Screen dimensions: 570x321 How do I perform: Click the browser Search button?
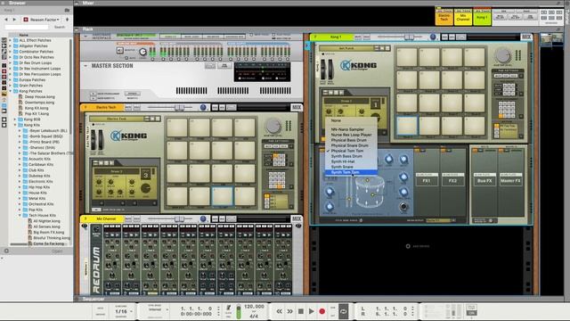click(60, 28)
